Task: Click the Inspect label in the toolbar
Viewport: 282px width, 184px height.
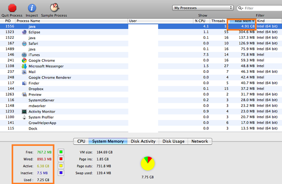Action: [x=32, y=15]
